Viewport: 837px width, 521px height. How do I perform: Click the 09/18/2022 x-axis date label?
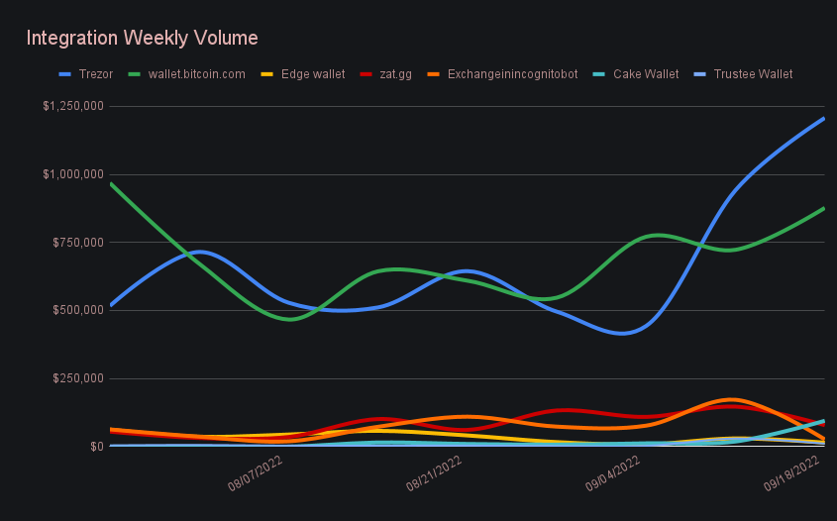(790, 474)
